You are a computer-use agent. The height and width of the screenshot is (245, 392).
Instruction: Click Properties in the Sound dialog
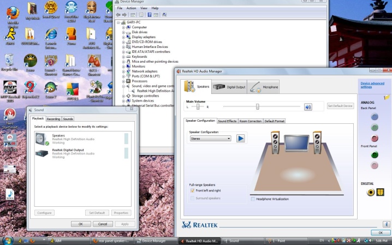pos(121,213)
